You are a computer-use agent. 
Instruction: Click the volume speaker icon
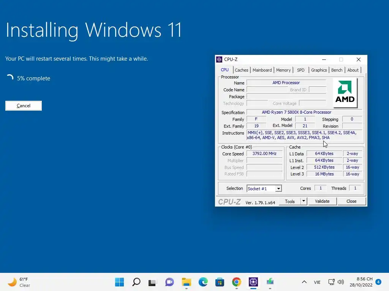point(341,282)
